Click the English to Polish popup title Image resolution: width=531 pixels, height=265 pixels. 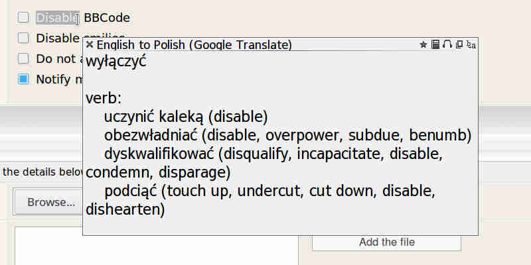(194, 44)
